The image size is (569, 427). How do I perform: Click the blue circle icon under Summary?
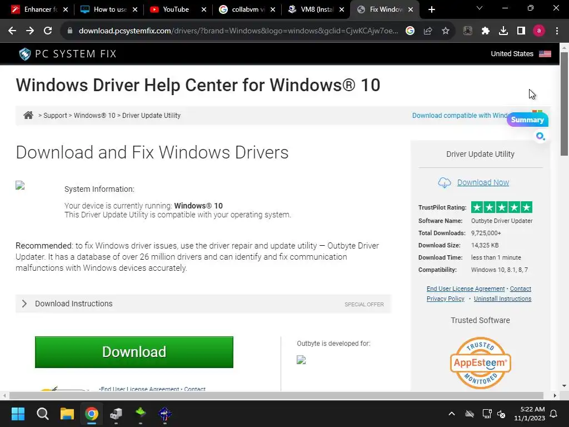point(540,136)
